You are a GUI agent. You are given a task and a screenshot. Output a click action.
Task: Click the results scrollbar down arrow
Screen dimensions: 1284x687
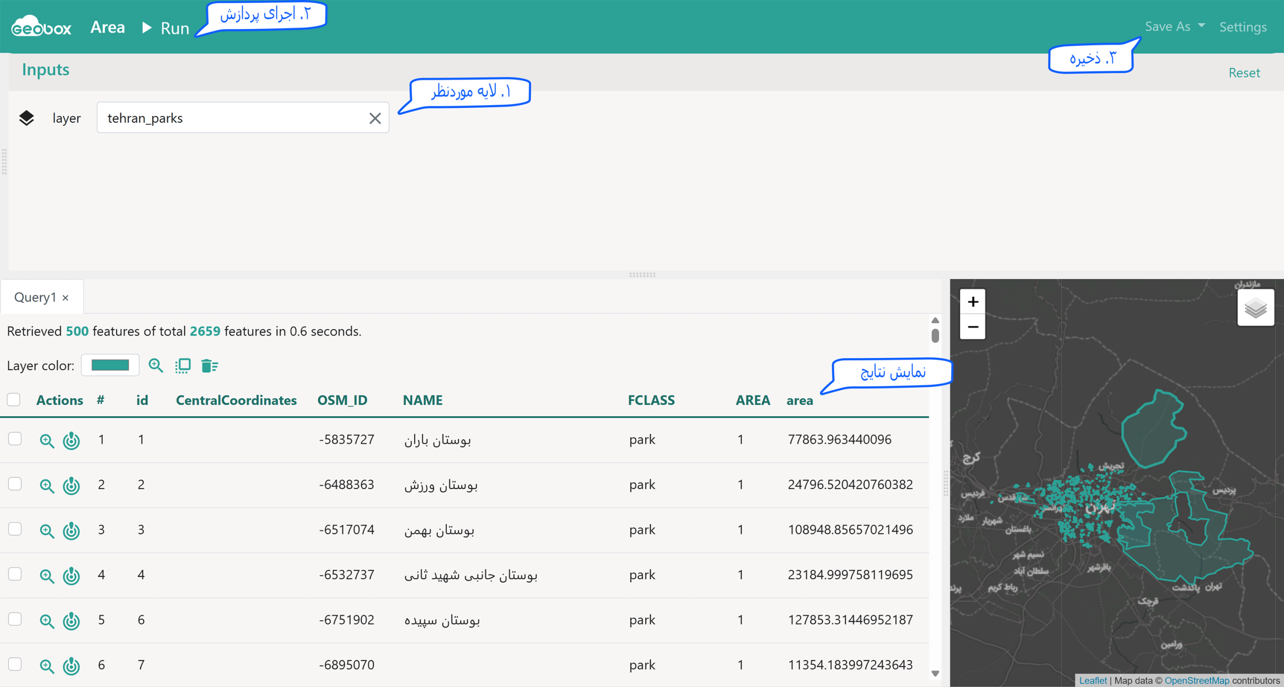(x=935, y=673)
